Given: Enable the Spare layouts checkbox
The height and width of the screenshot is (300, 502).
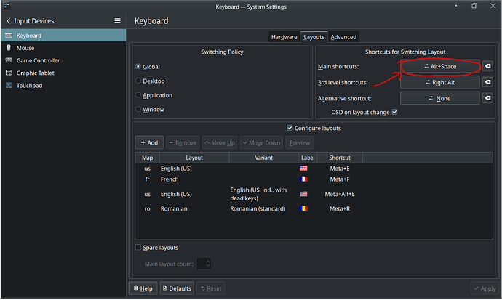Looking at the screenshot, I should click(x=139, y=248).
